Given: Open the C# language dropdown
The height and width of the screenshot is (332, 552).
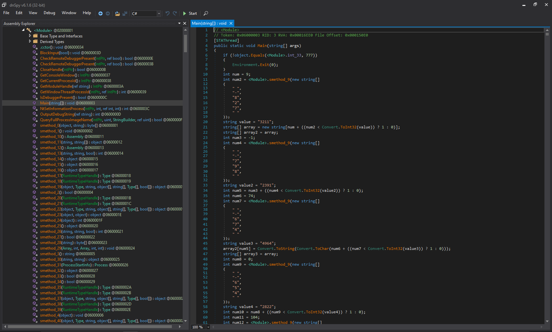Looking at the screenshot, I should (159, 13).
